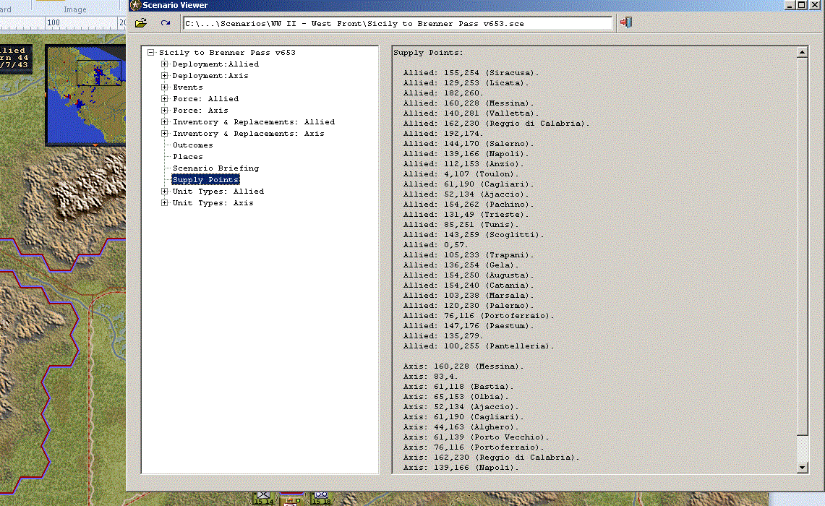Expand the Unit Types: Allied node
The width and height of the screenshot is (825, 506).
click(165, 192)
